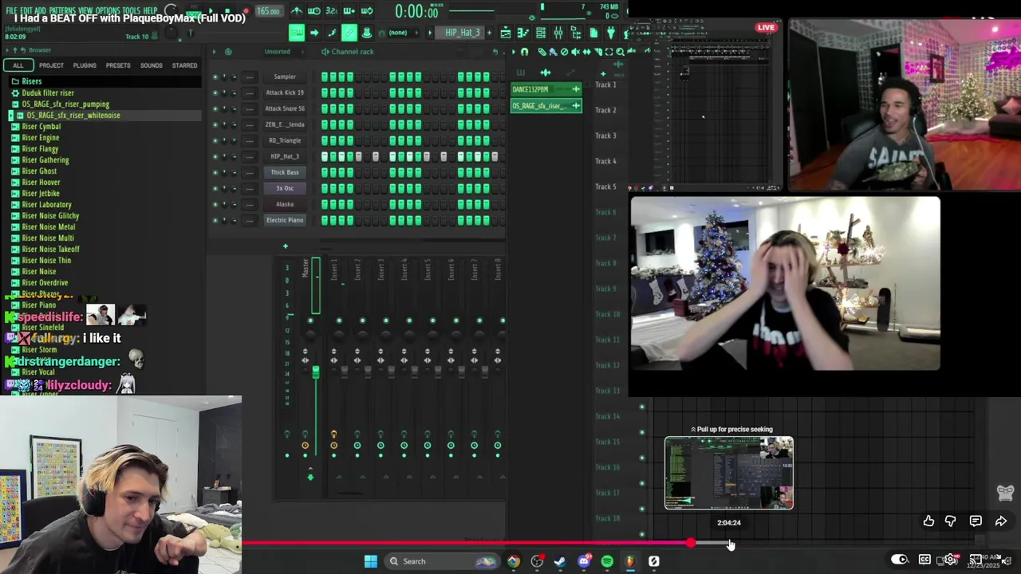Switch to the SOUNDS browser tab
The width and height of the screenshot is (1021, 574).
(x=151, y=65)
